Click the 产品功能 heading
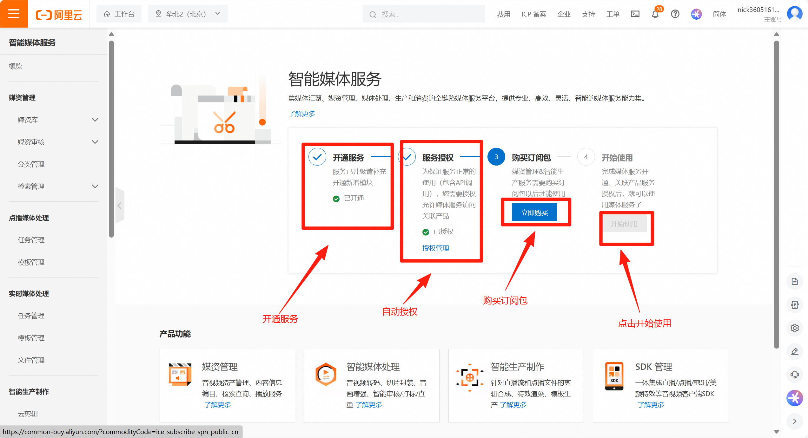Screen dimensions: 808x438 pos(175,334)
